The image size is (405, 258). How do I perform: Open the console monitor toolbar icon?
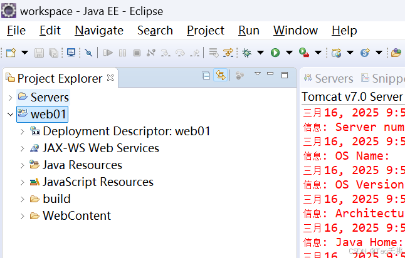point(71,53)
